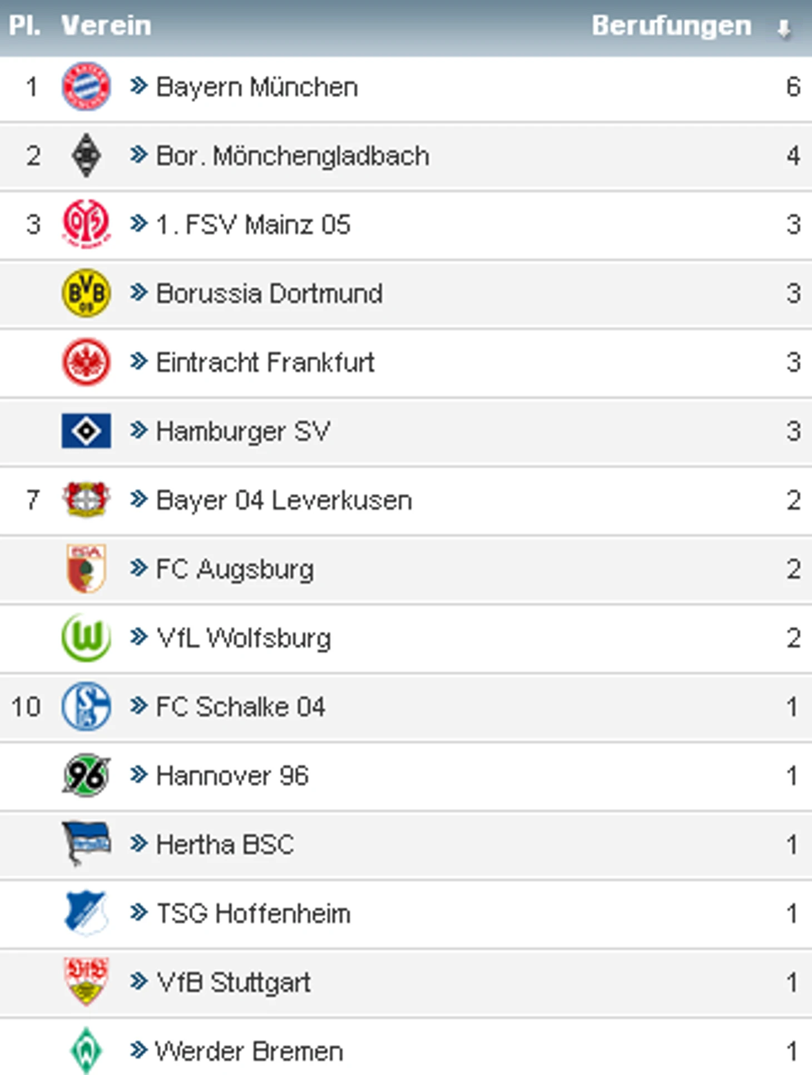Click the Hamburger SV blue flag logo
Image resolution: width=812 pixels, height=1075 pixels.
coord(86,431)
